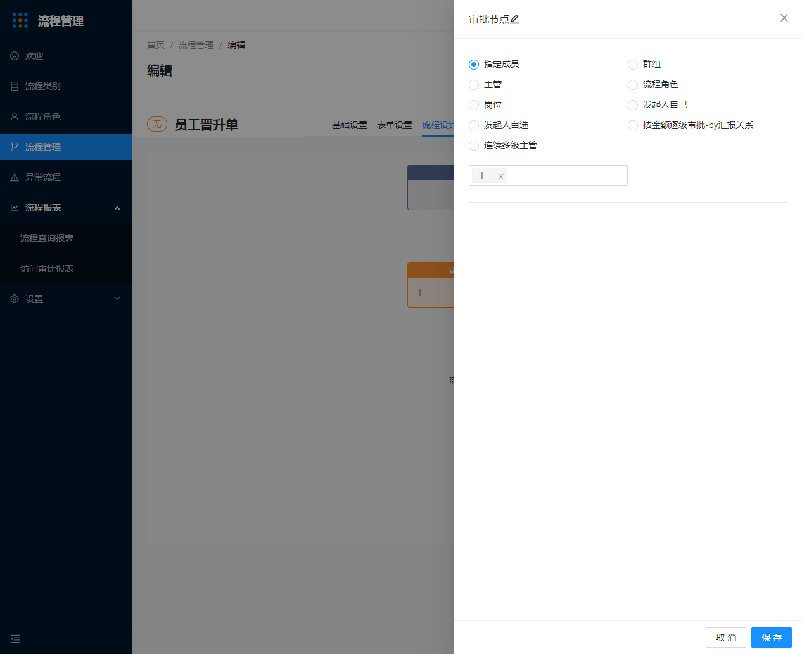Open 访问审计报表 submenu item
The height and width of the screenshot is (654, 802).
coord(66,268)
